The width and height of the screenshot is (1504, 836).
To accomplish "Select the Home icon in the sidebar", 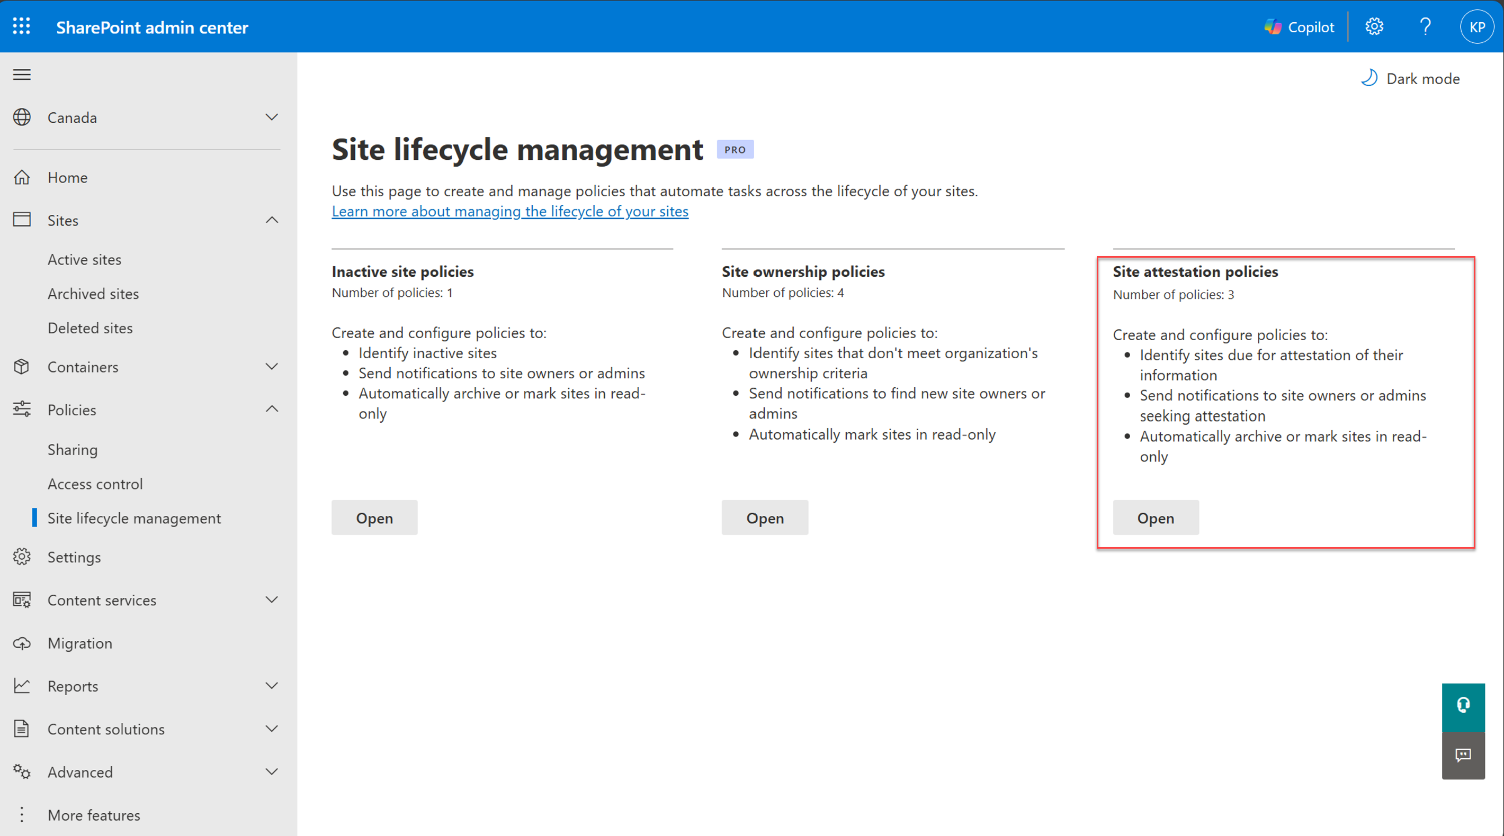I will (22, 177).
